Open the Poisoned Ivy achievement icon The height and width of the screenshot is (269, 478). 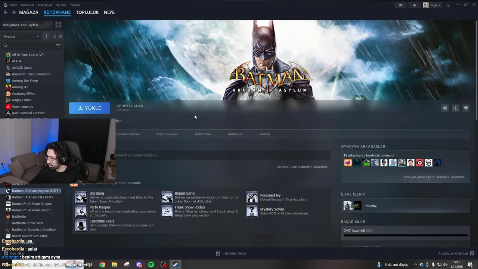pyautogui.click(x=252, y=197)
